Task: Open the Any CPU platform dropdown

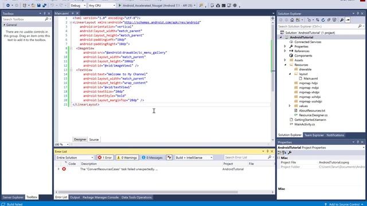Action: tap(102, 5)
